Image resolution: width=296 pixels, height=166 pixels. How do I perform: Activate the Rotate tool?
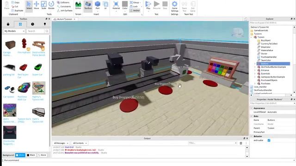pyautogui.click(x=51, y=5)
